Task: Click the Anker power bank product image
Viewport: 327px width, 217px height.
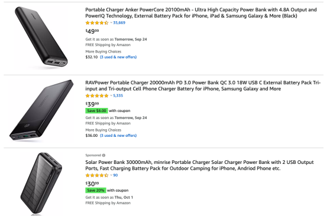Action: (x=41, y=37)
